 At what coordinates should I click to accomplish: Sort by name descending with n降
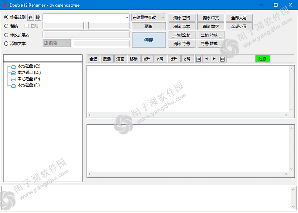160,59
